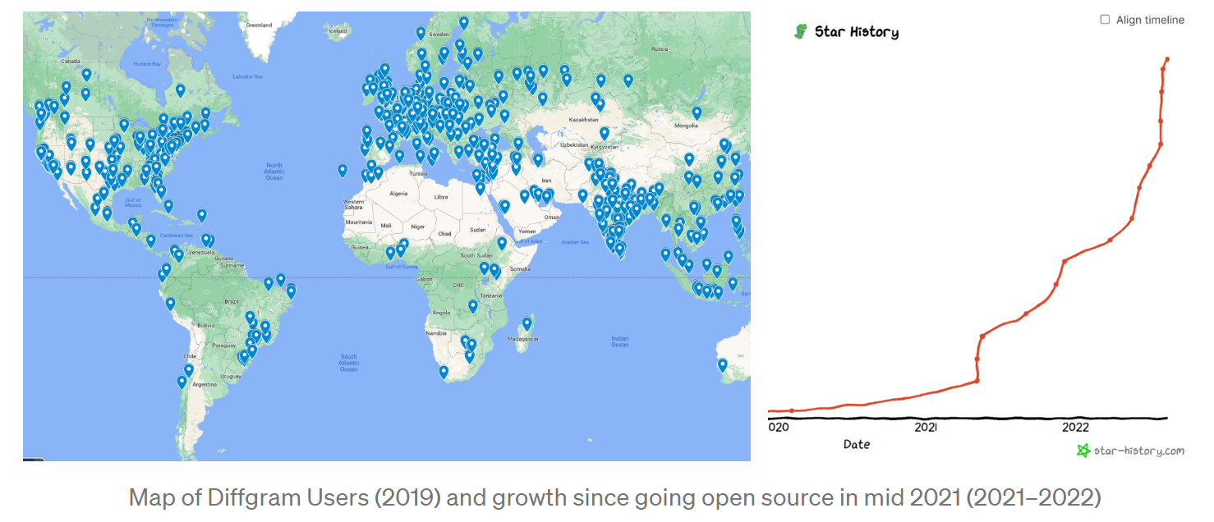
Task: Click the Algeria label on the map
Action: (x=398, y=194)
